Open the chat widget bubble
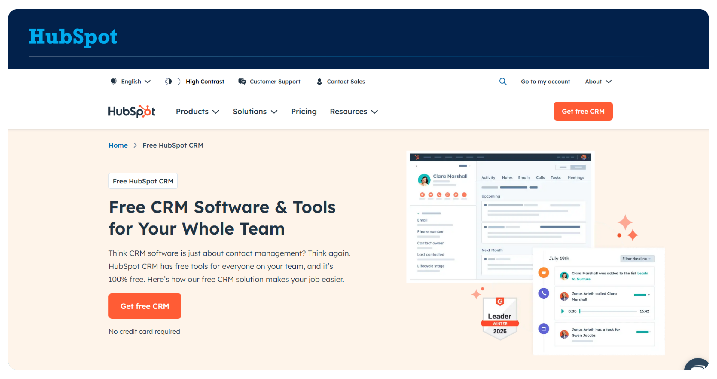 (x=697, y=364)
